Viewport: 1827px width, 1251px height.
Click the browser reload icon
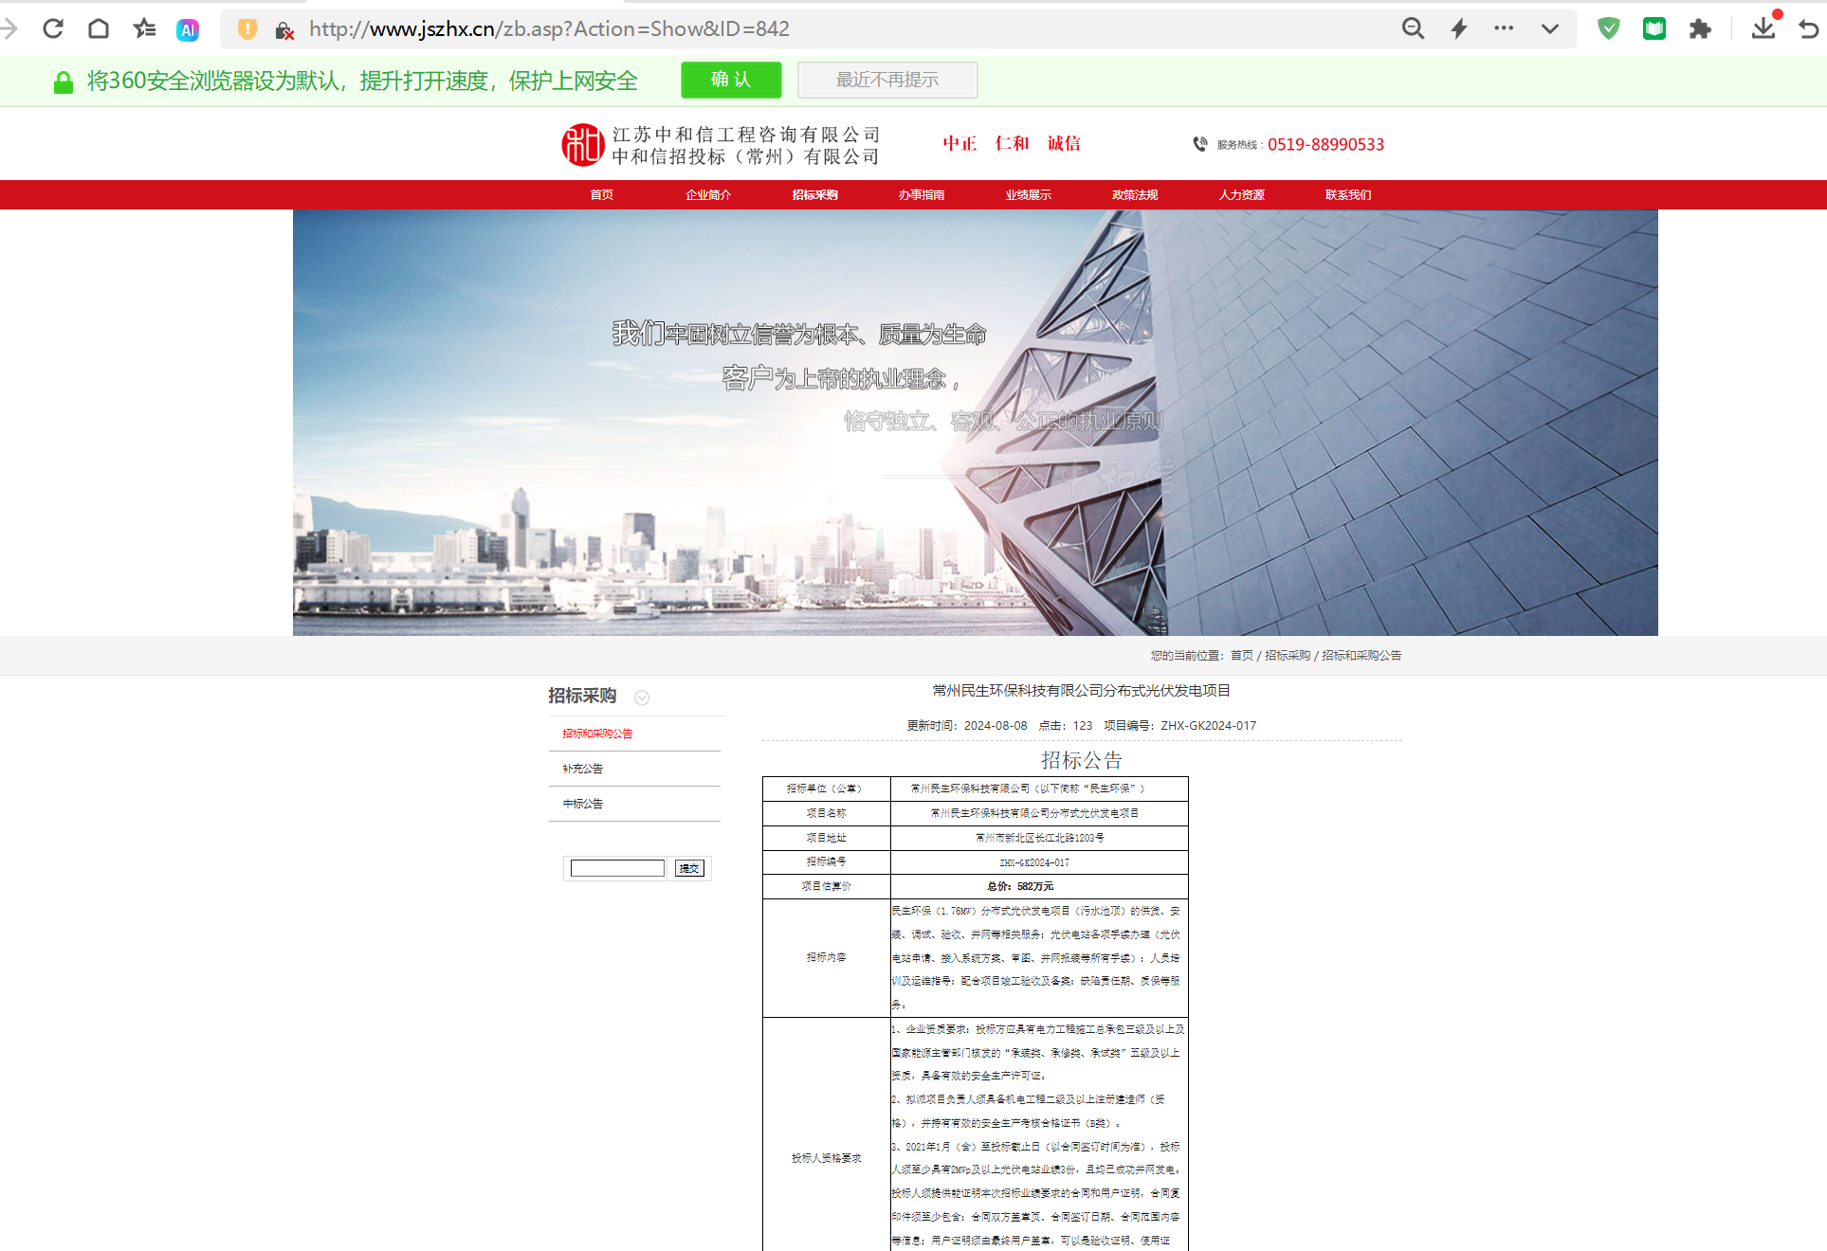(53, 28)
